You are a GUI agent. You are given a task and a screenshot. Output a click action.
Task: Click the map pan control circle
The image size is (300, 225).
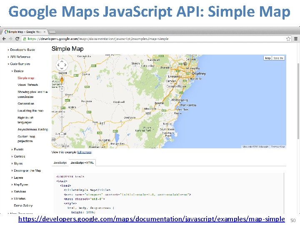(62, 65)
